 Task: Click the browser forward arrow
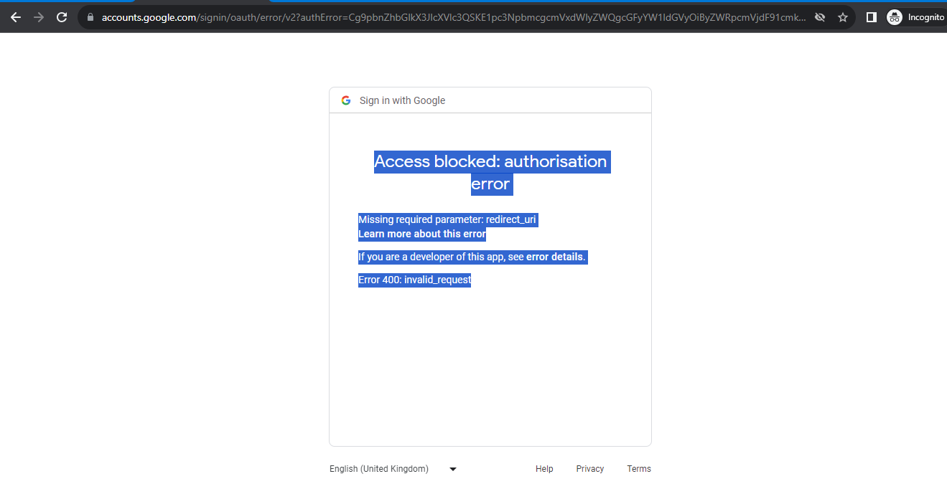point(39,17)
